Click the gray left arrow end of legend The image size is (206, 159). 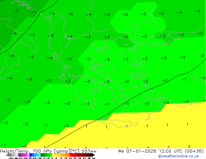click(7, 155)
